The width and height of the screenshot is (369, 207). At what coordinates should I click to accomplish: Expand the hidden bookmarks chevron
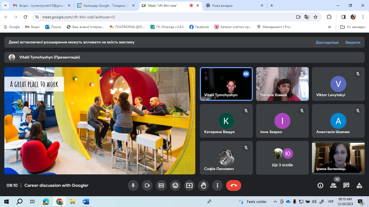[330, 27]
